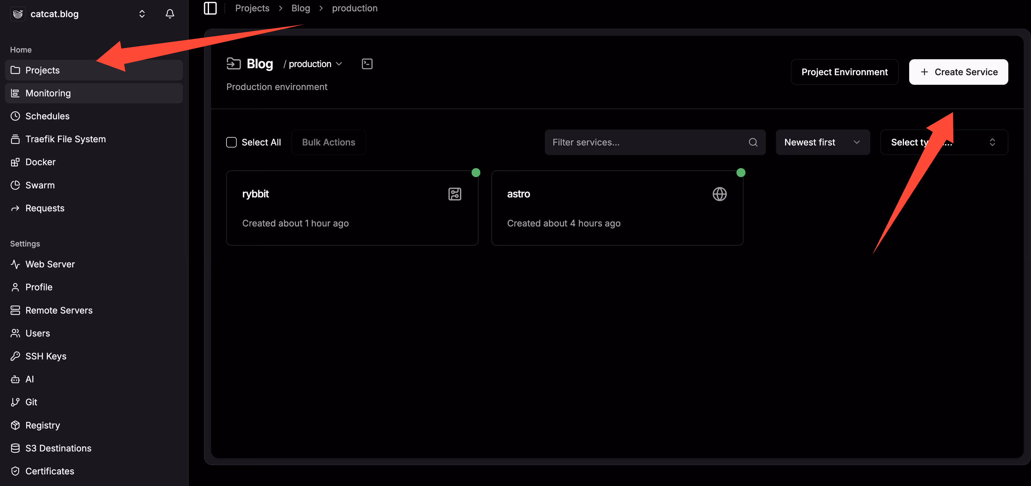Open Monitoring in the sidebar
The image size is (1031, 486).
48,93
